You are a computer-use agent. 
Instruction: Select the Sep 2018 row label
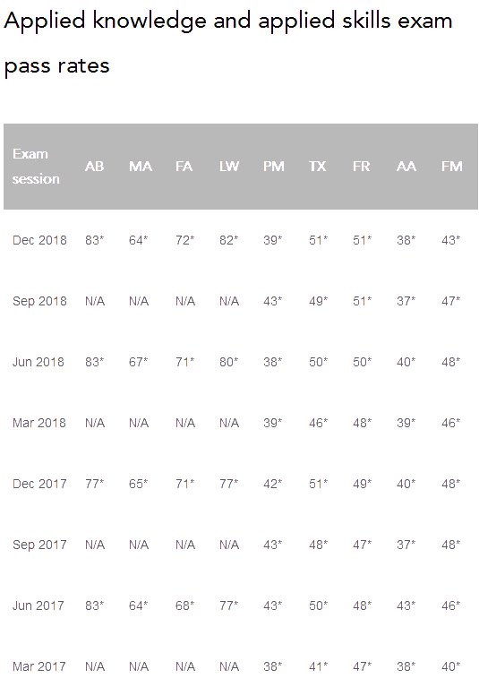[39, 302]
